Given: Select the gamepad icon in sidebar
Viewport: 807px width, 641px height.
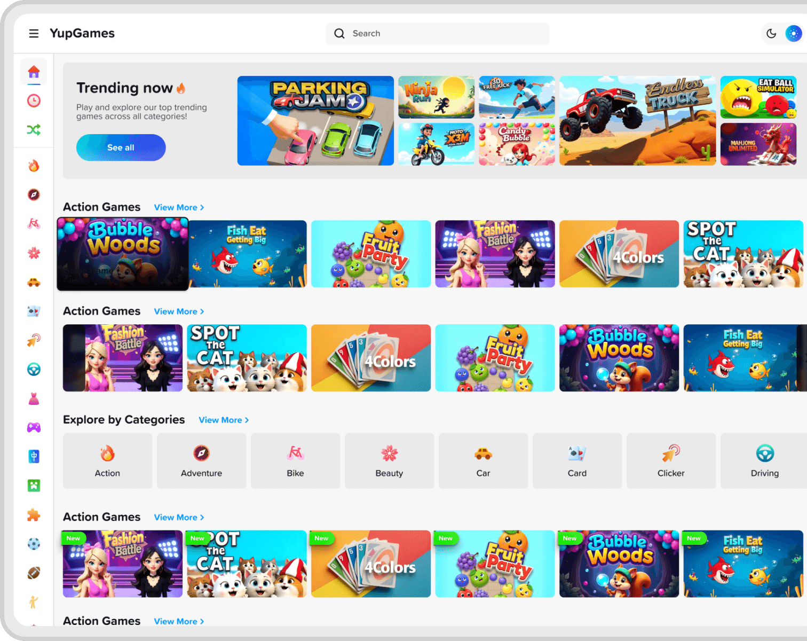Looking at the screenshot, I should tap(34, 427).
